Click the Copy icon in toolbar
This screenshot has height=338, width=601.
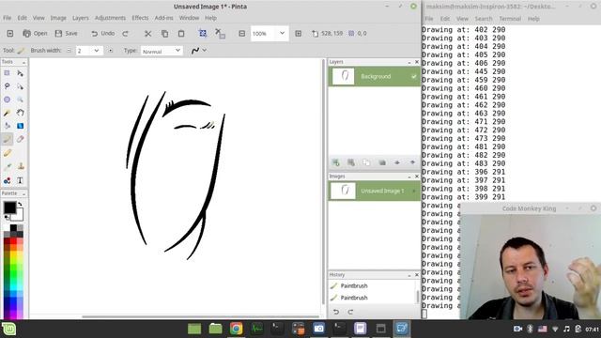coord(164,34)
